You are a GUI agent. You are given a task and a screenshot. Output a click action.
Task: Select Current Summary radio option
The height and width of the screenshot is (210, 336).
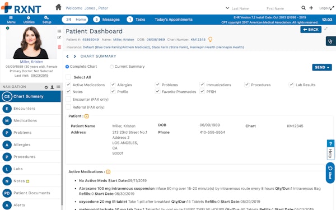point(111,67)
